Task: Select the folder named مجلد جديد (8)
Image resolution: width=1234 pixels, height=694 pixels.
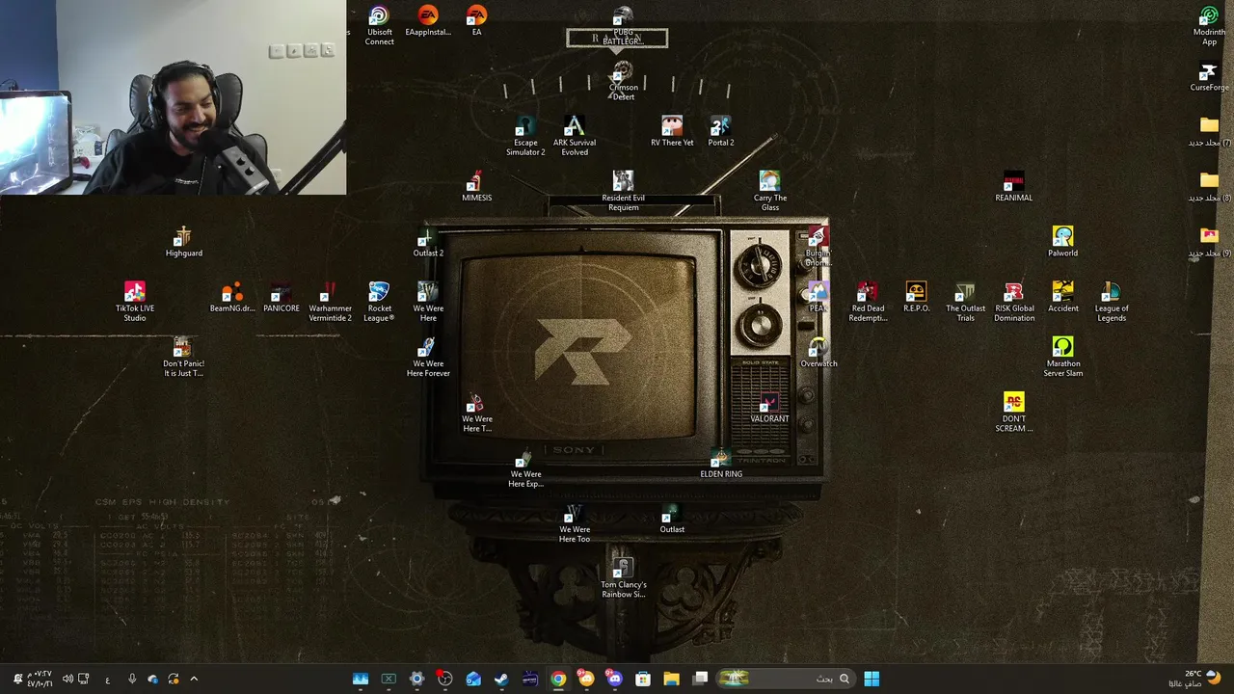Action: 1209,187
